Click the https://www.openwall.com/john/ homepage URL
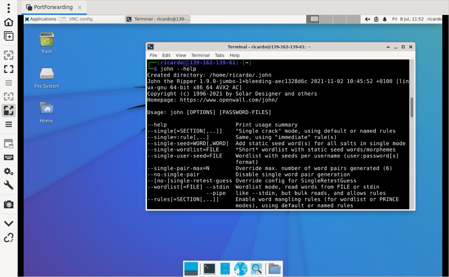The width and height of the screenshot is (449, 277). [229, 100]
